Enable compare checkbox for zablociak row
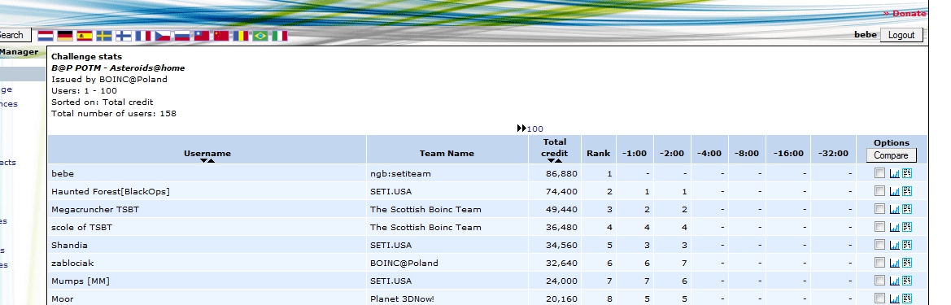Viewport: 951px width, 305px height. coord(879,263)
